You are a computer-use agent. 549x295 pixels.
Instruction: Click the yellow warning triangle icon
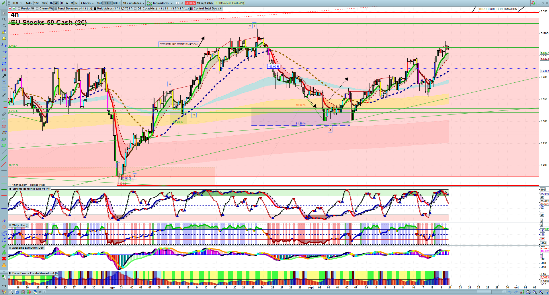point(4,265)
